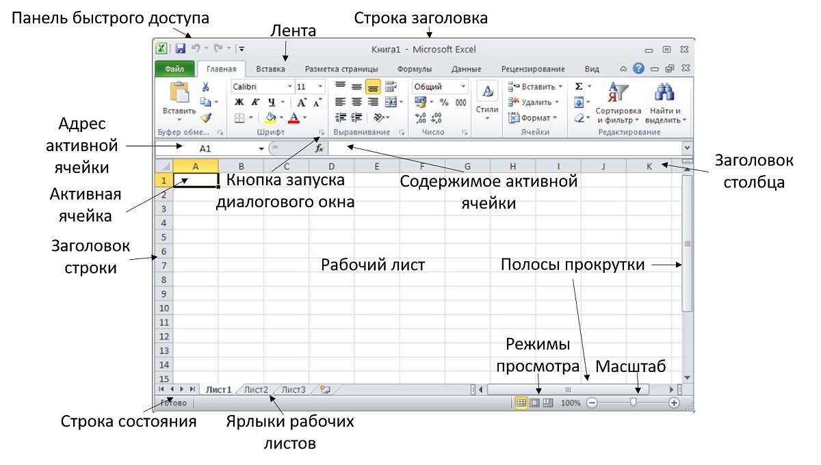
Task: Click the decrease indent icon
Action: tap(339, 118)
